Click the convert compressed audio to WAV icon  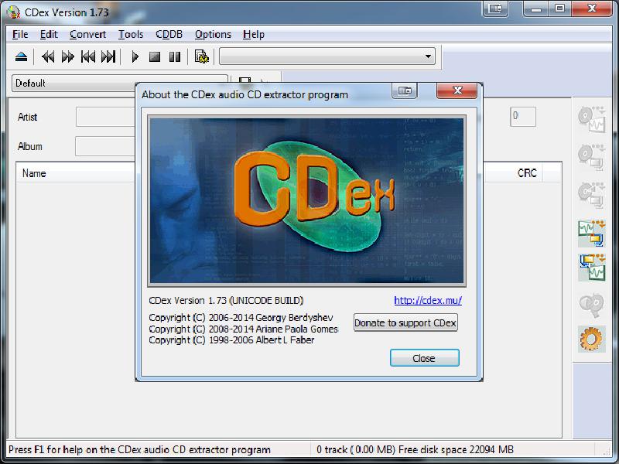click(x=591, y=267)
